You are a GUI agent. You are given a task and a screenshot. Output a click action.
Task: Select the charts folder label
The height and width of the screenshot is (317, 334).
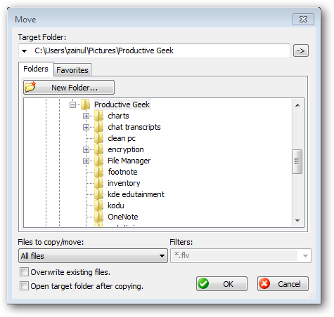pos(118,116)
